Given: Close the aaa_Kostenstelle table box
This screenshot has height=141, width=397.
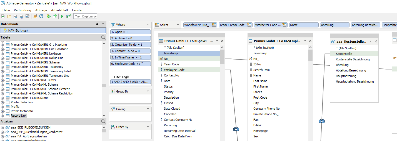Looking at the screenshot, I should pos(376,42).
